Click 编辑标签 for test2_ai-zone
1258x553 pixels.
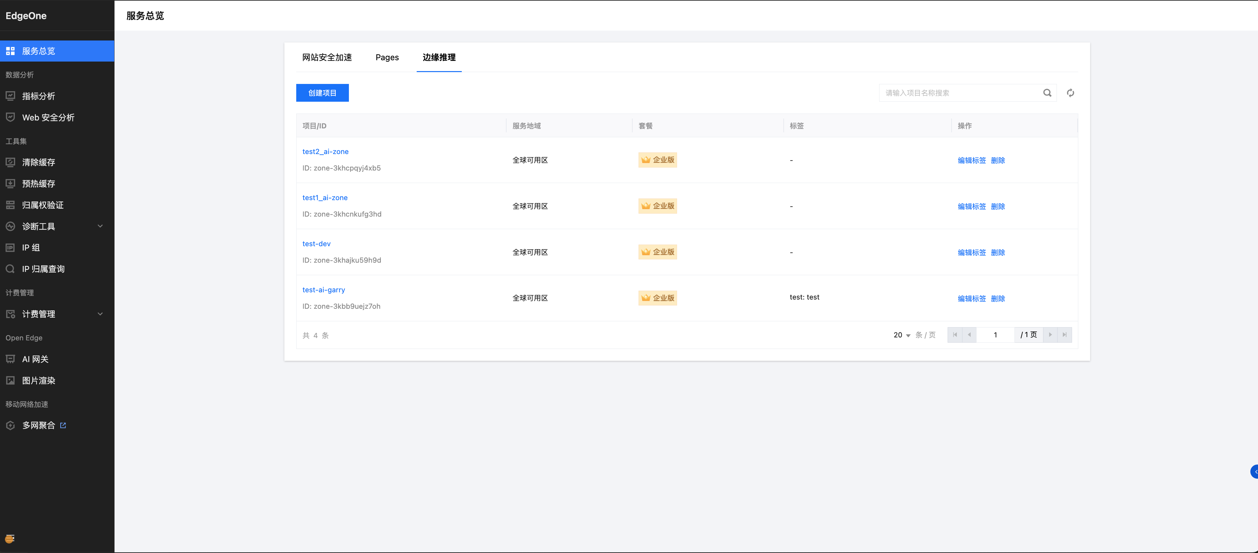pos(971,160)
